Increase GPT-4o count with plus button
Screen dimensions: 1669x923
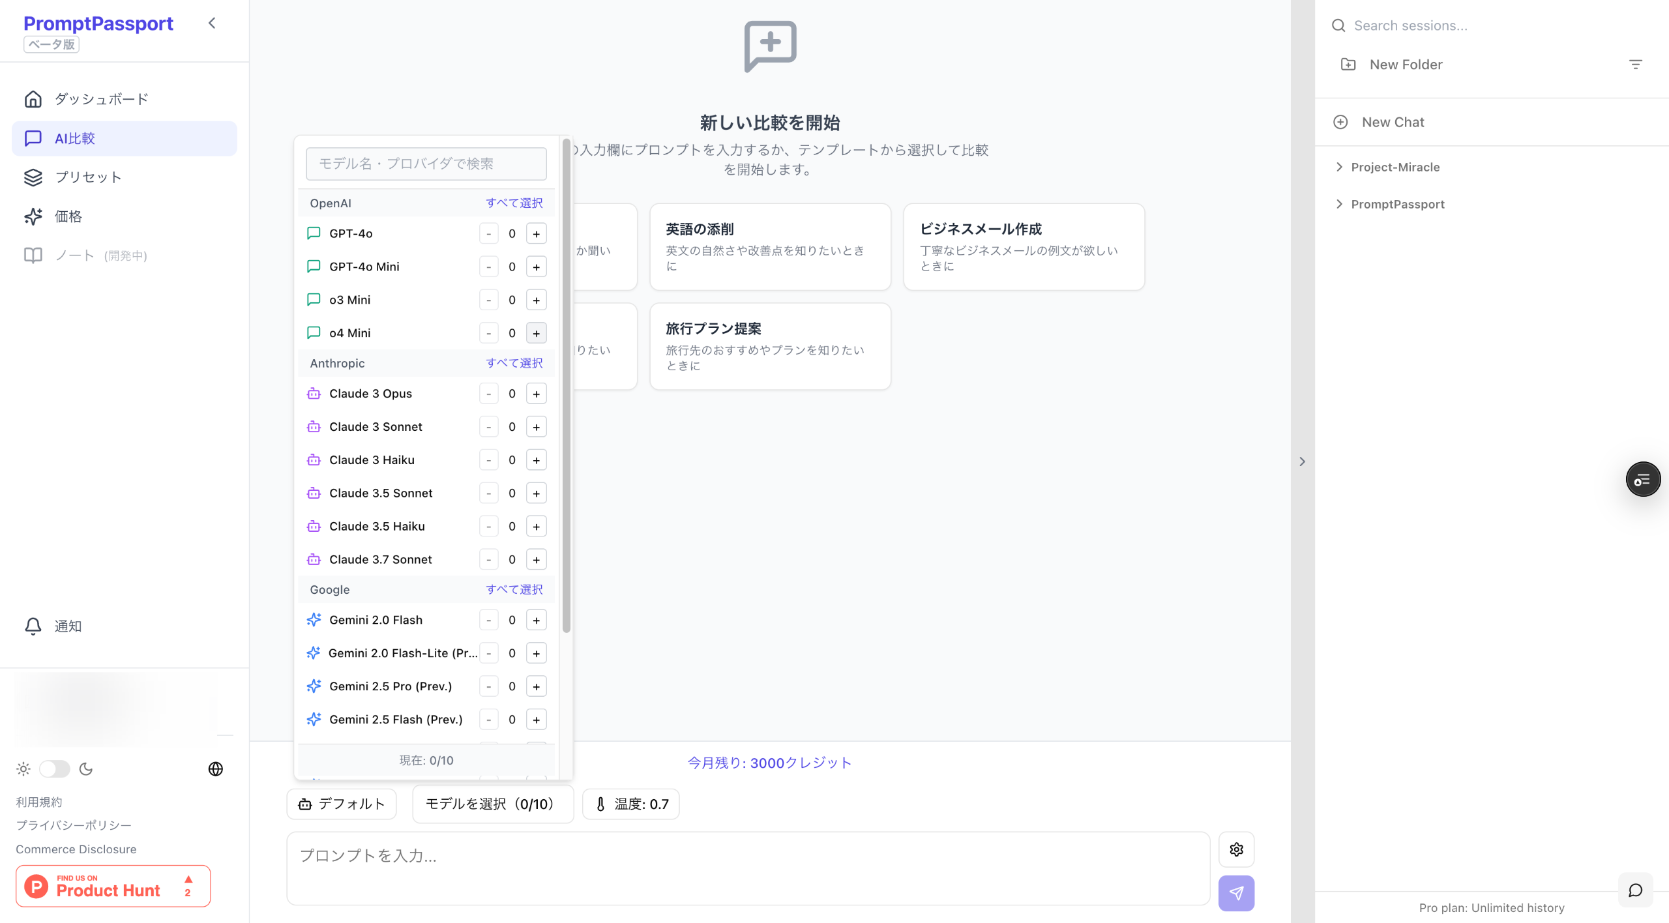(536, 233)
